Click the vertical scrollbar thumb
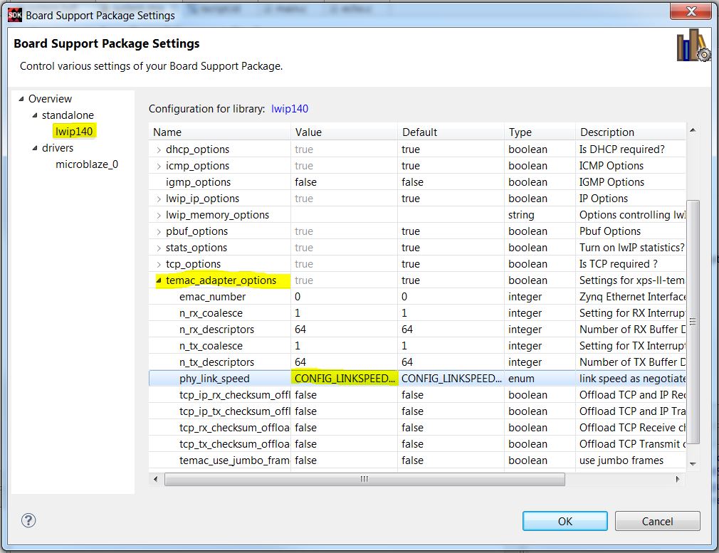The width and height of the screenshot is (719, 553). pyautogui.click(x=693, y=322)
